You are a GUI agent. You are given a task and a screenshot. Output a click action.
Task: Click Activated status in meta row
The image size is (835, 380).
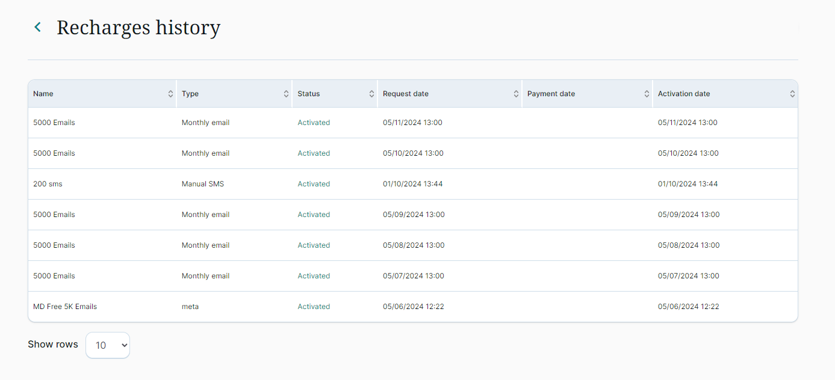314,307
